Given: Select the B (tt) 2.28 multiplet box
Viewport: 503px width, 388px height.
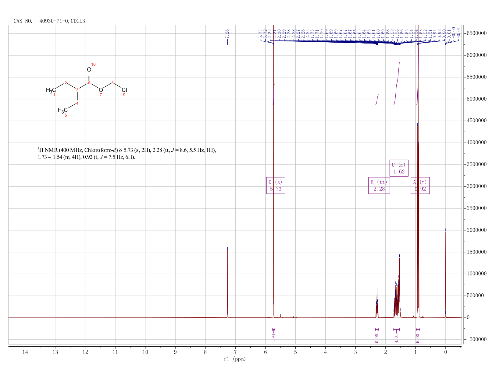Looking at the screenshot, I should pos(379,186).
